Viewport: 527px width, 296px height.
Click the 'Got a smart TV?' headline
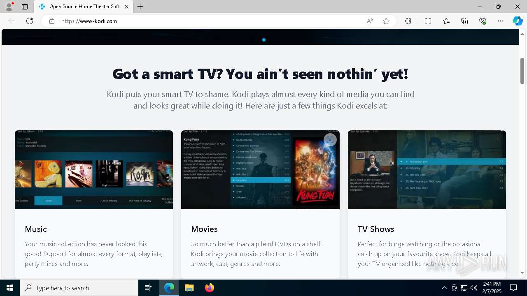(x=260, y=74)
